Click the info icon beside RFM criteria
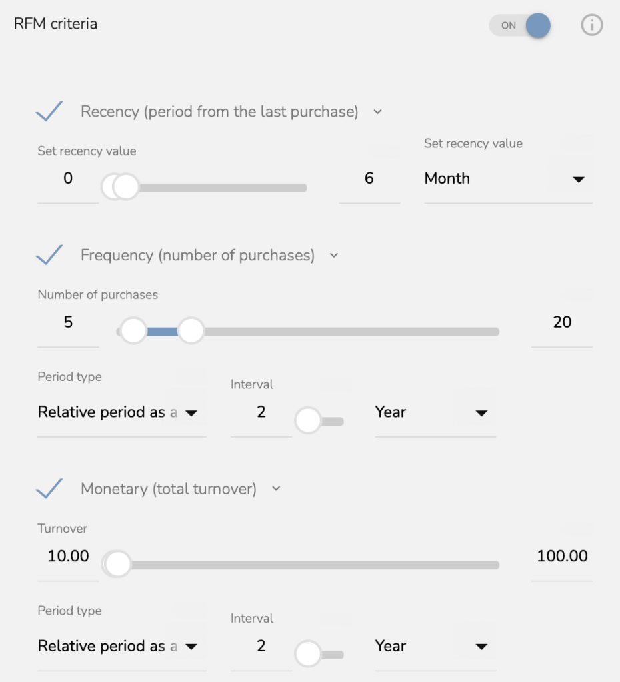Screen dimensions: 620x682 (592, 25)
